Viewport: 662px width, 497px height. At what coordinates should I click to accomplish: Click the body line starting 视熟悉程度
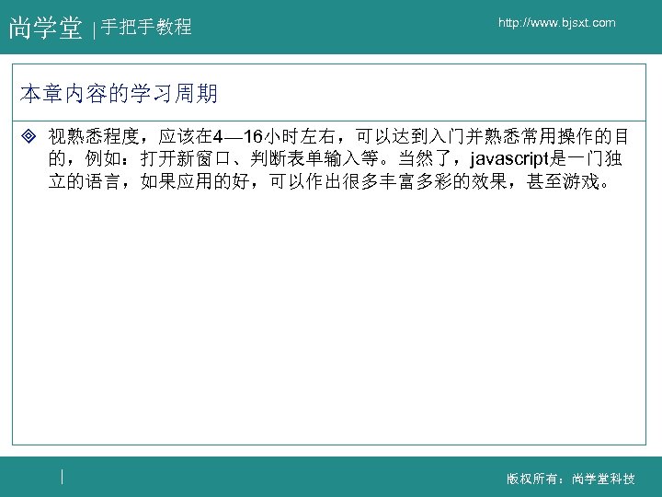pyautogui.click(x=338, y=136)
